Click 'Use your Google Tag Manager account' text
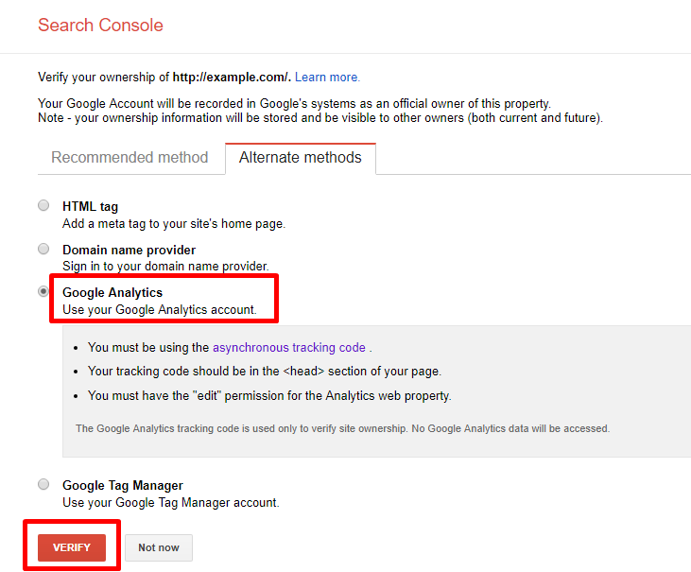 click(x=171, y=502)
